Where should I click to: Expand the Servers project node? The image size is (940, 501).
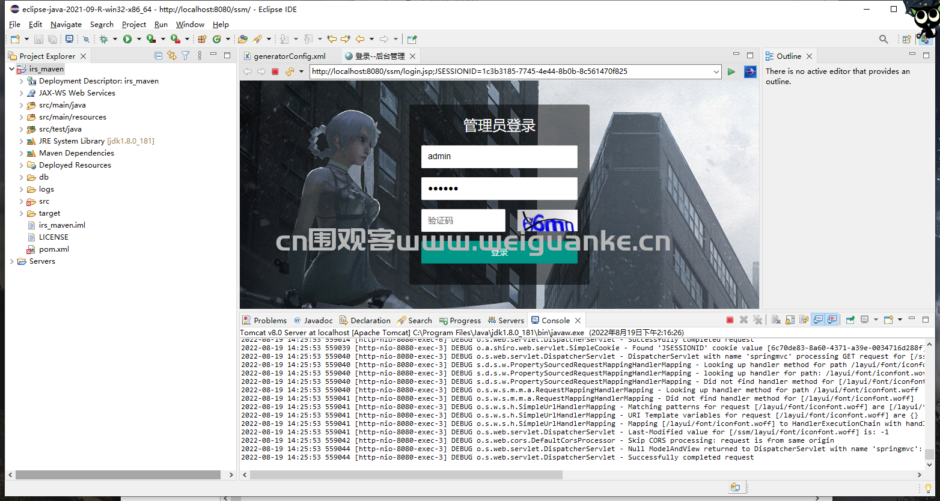coord(11,261)
